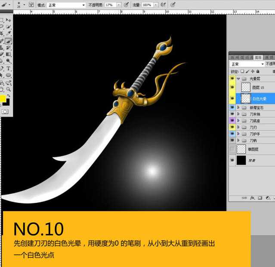Open the yellow foreground color picker

click(3, 98)
